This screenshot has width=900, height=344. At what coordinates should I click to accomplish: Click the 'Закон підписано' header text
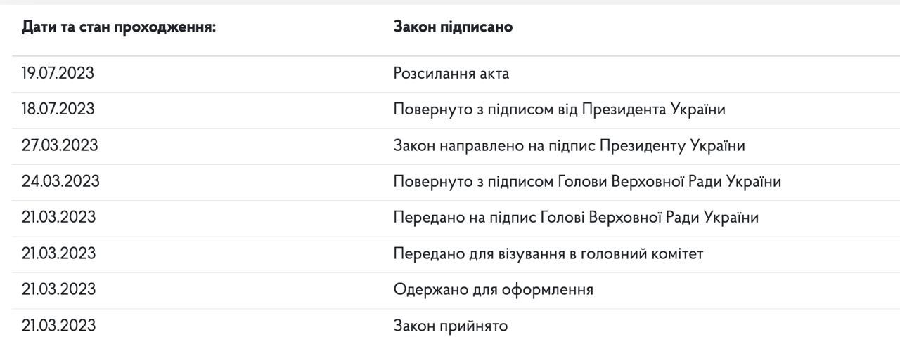(453, 28)
